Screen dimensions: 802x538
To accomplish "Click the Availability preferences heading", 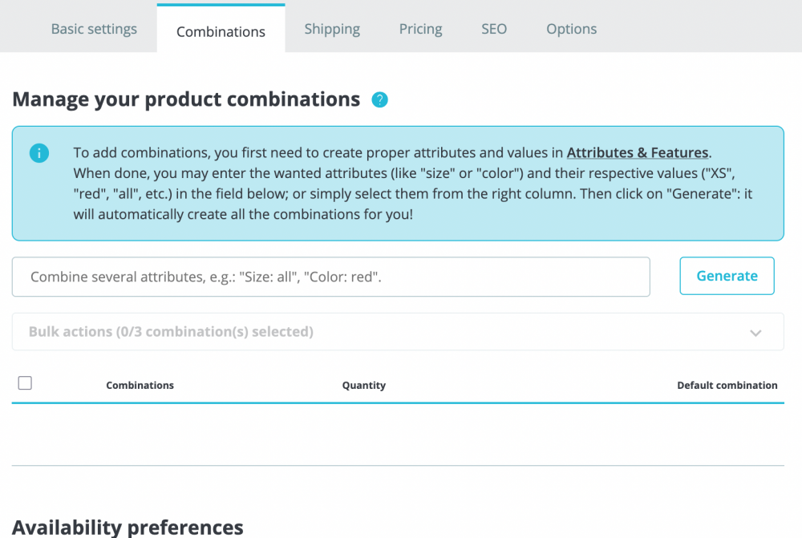I will (128, 528).
